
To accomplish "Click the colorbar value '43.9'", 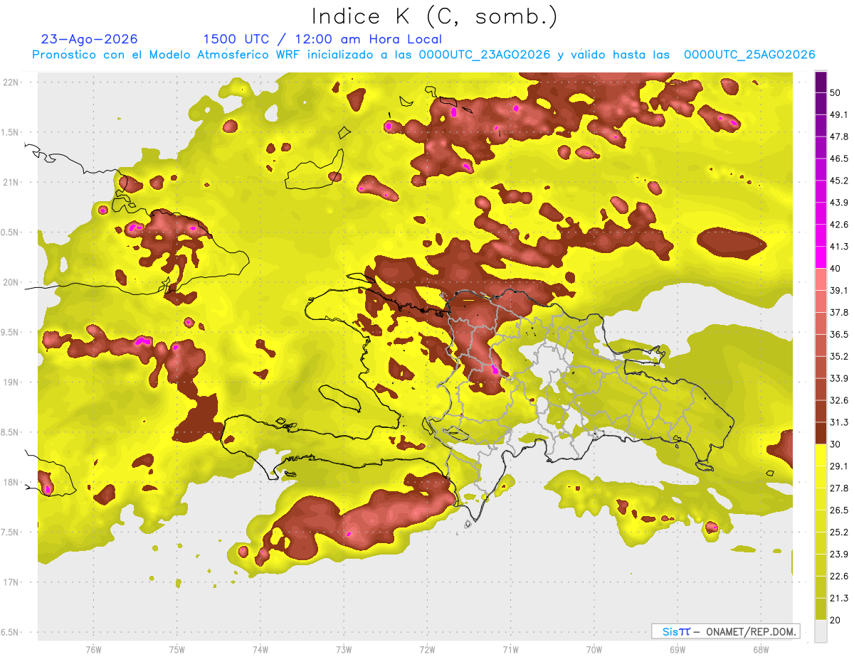I will click(x=838, y=203).
